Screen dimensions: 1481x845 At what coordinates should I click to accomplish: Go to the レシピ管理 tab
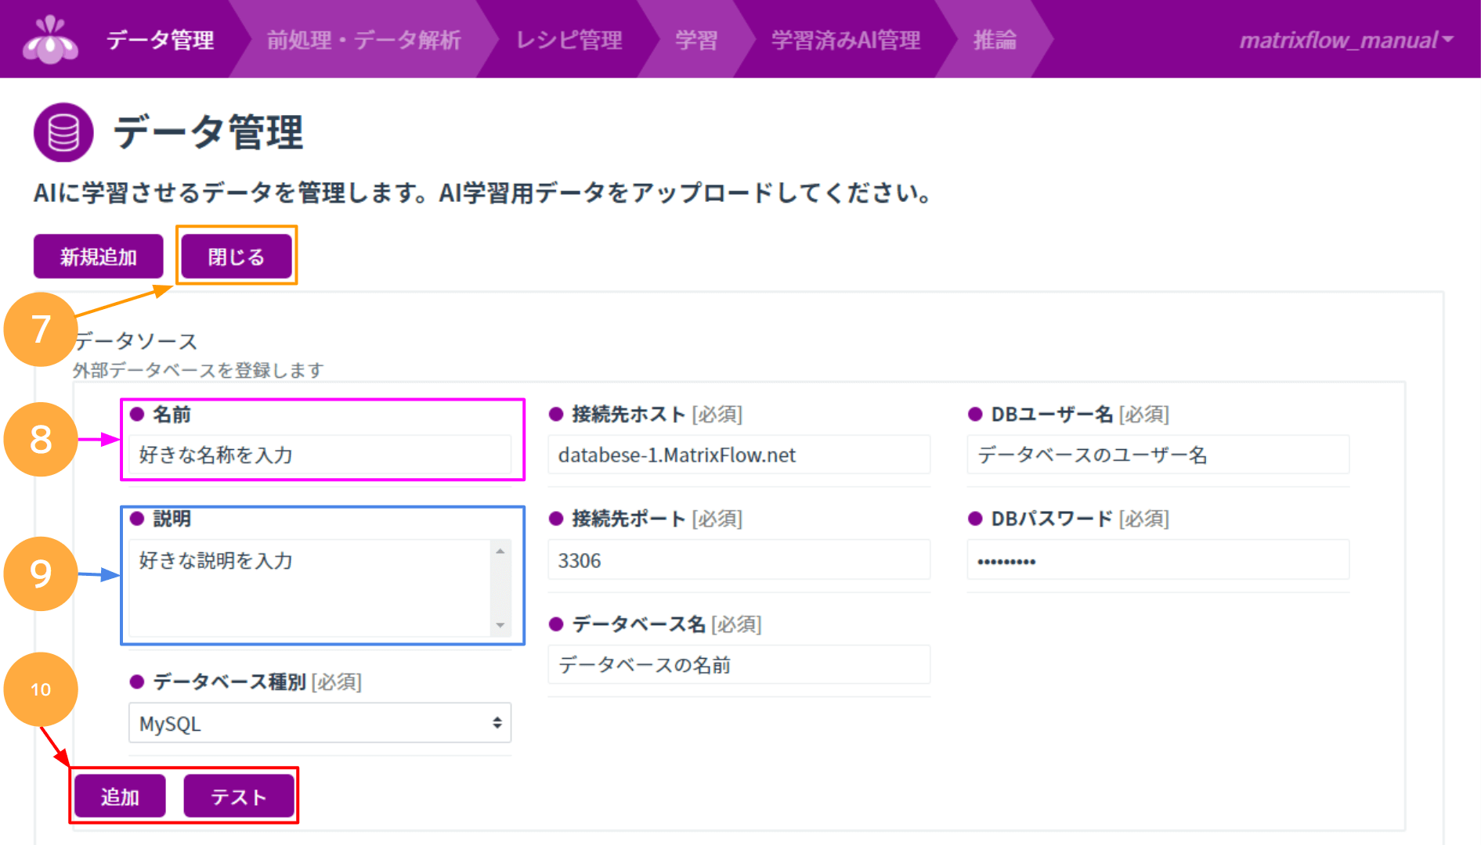coord(569,40)
